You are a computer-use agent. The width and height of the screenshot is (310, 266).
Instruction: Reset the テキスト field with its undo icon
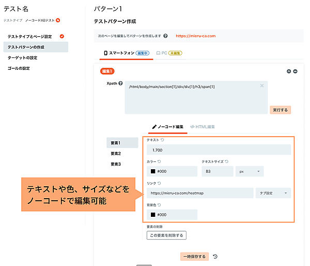pyautogui.click(x=163, y=140)
